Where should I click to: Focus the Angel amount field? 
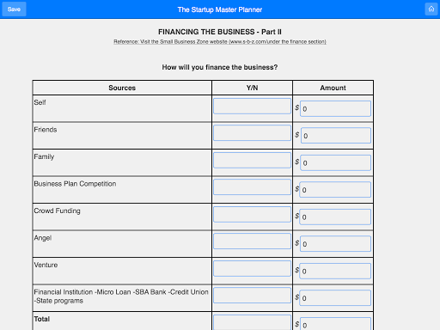click(335, 244)
